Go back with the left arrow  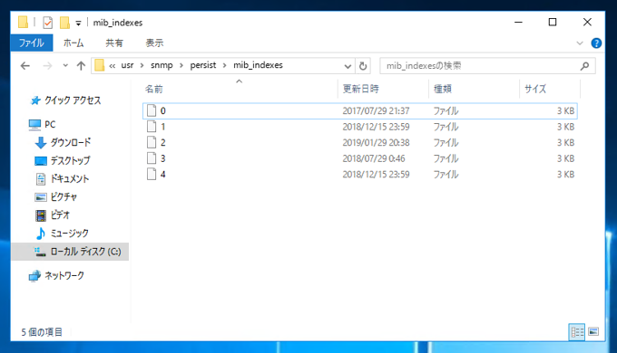[x=25, y=65]
